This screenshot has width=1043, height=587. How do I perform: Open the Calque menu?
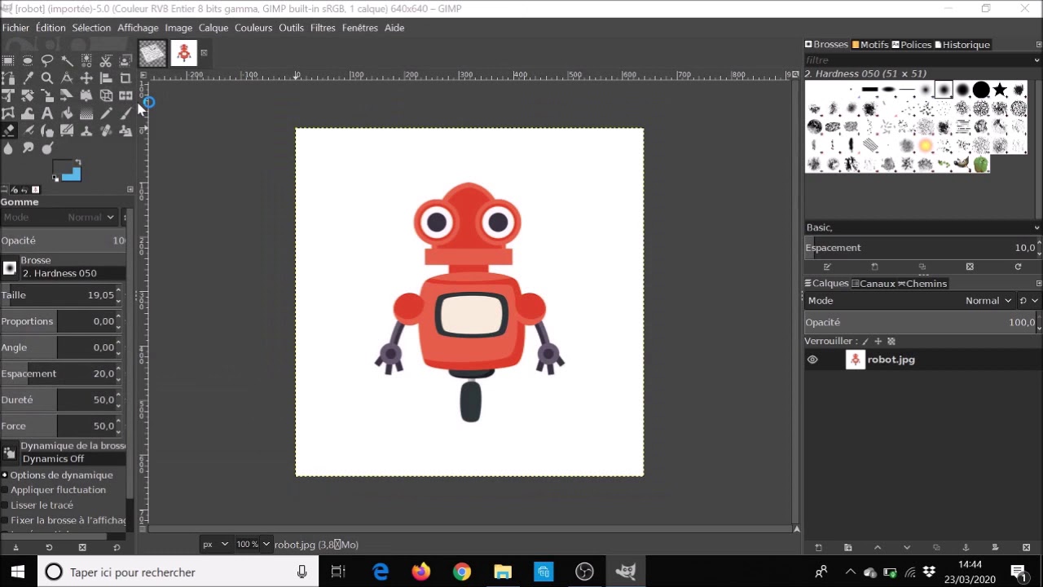click(213, 28)
